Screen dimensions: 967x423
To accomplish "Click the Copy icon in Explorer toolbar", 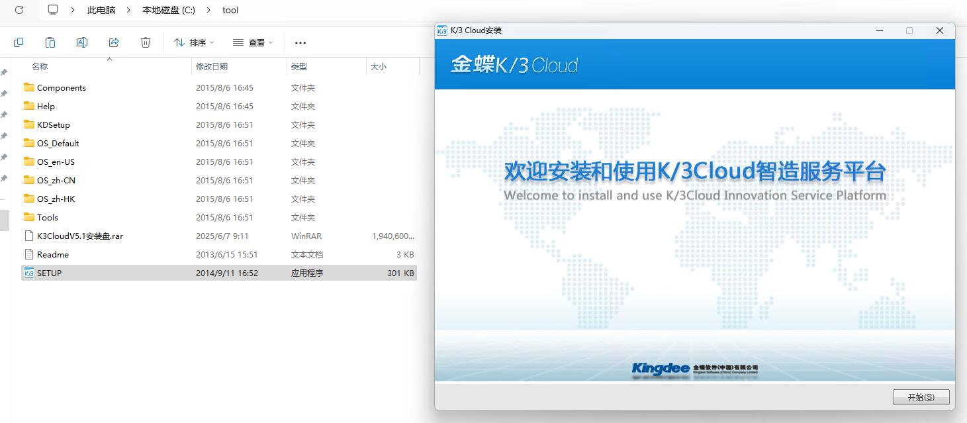I will 19,42.
